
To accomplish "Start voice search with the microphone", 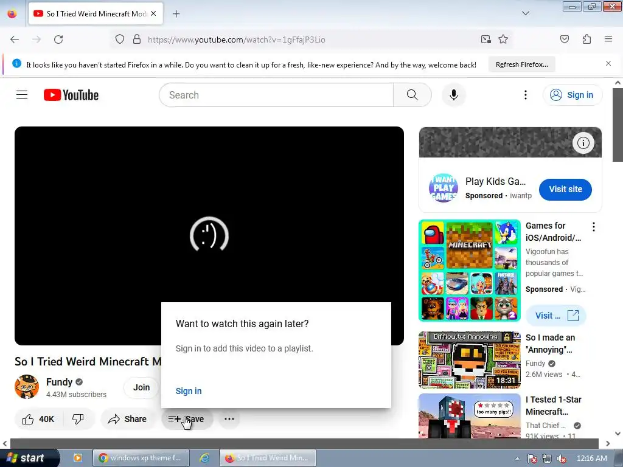I will click(x=453, y=95).
